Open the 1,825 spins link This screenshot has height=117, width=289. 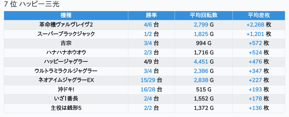[x=201, y=34]
